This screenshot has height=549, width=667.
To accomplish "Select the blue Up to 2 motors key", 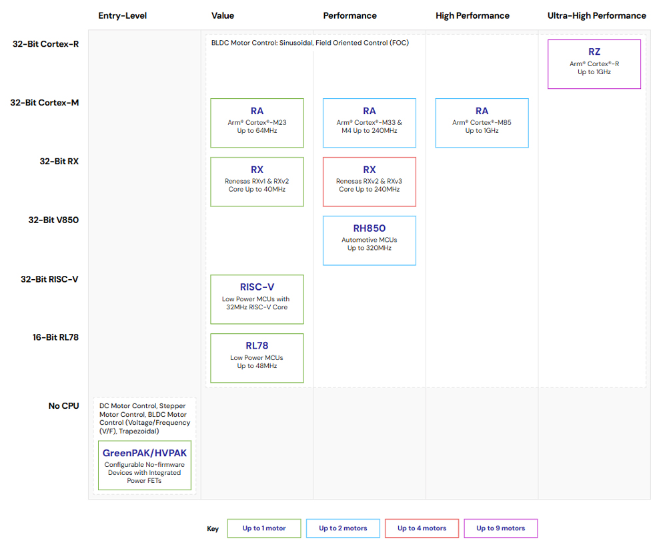I will click(x=343, y=528).
